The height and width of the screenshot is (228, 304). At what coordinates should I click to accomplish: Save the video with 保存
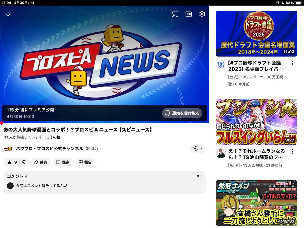pos(63,162)
